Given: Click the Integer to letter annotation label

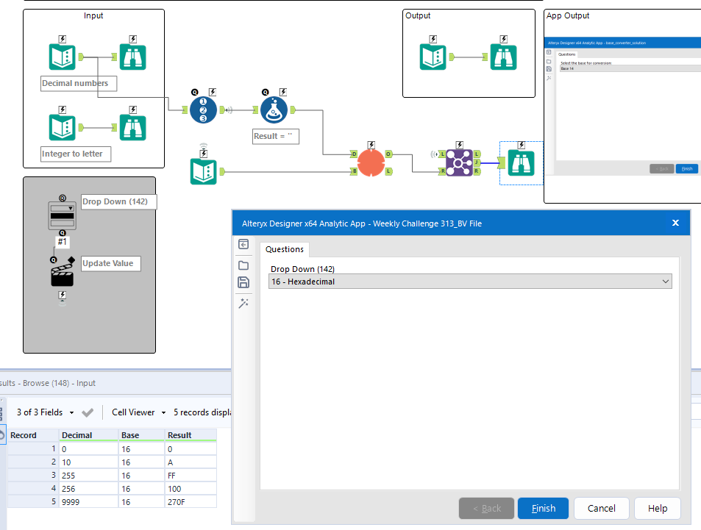Looking at the screenshot, I should click(76, 154).
